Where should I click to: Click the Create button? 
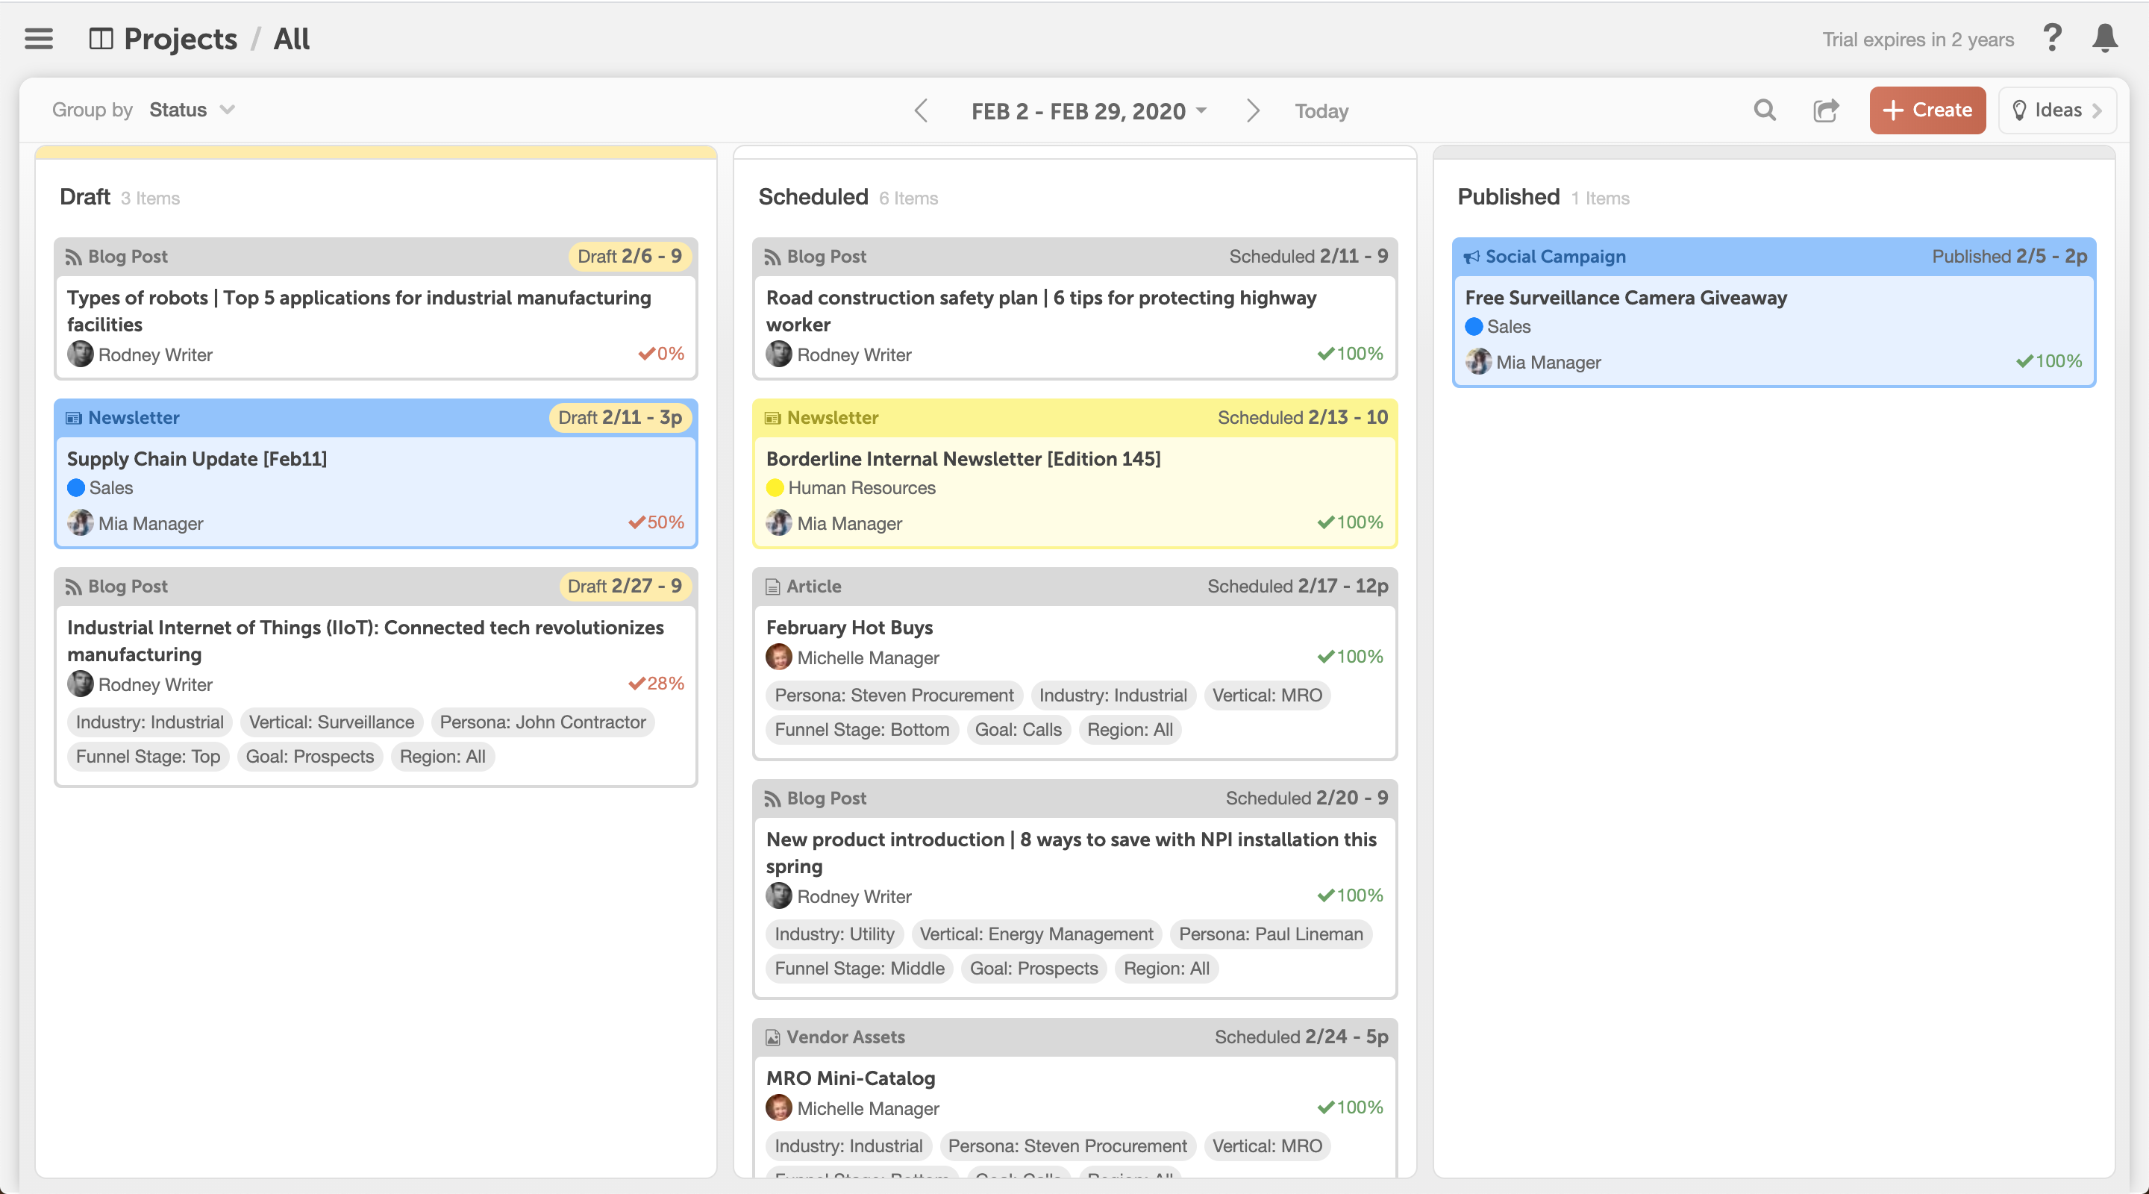(1927, 110)
